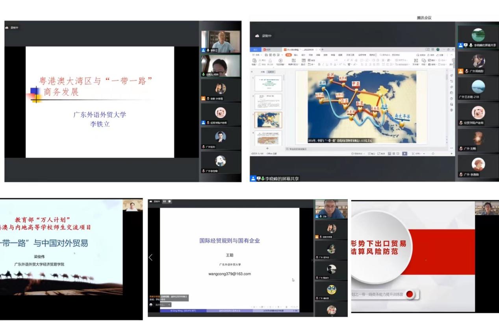Open the 插入 ribbon tab in WPS

[x=296, y=55]
